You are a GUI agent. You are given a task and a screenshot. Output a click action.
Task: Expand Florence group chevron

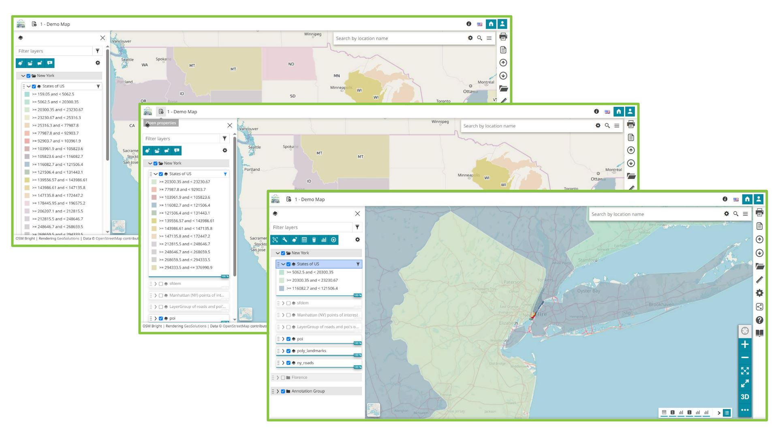pyautogui.click(x=278, y=378)
